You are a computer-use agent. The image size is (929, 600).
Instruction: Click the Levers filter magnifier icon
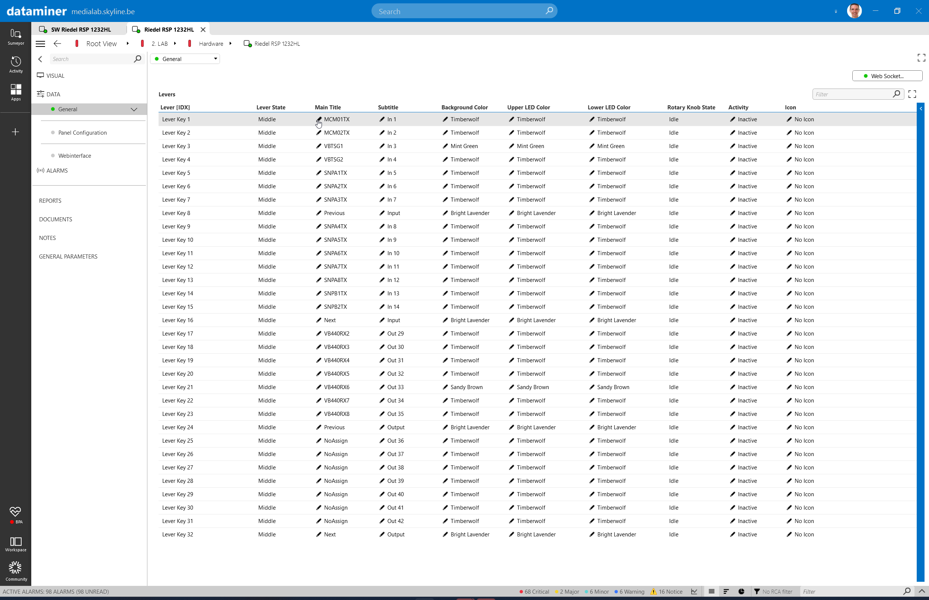[896, 94]
